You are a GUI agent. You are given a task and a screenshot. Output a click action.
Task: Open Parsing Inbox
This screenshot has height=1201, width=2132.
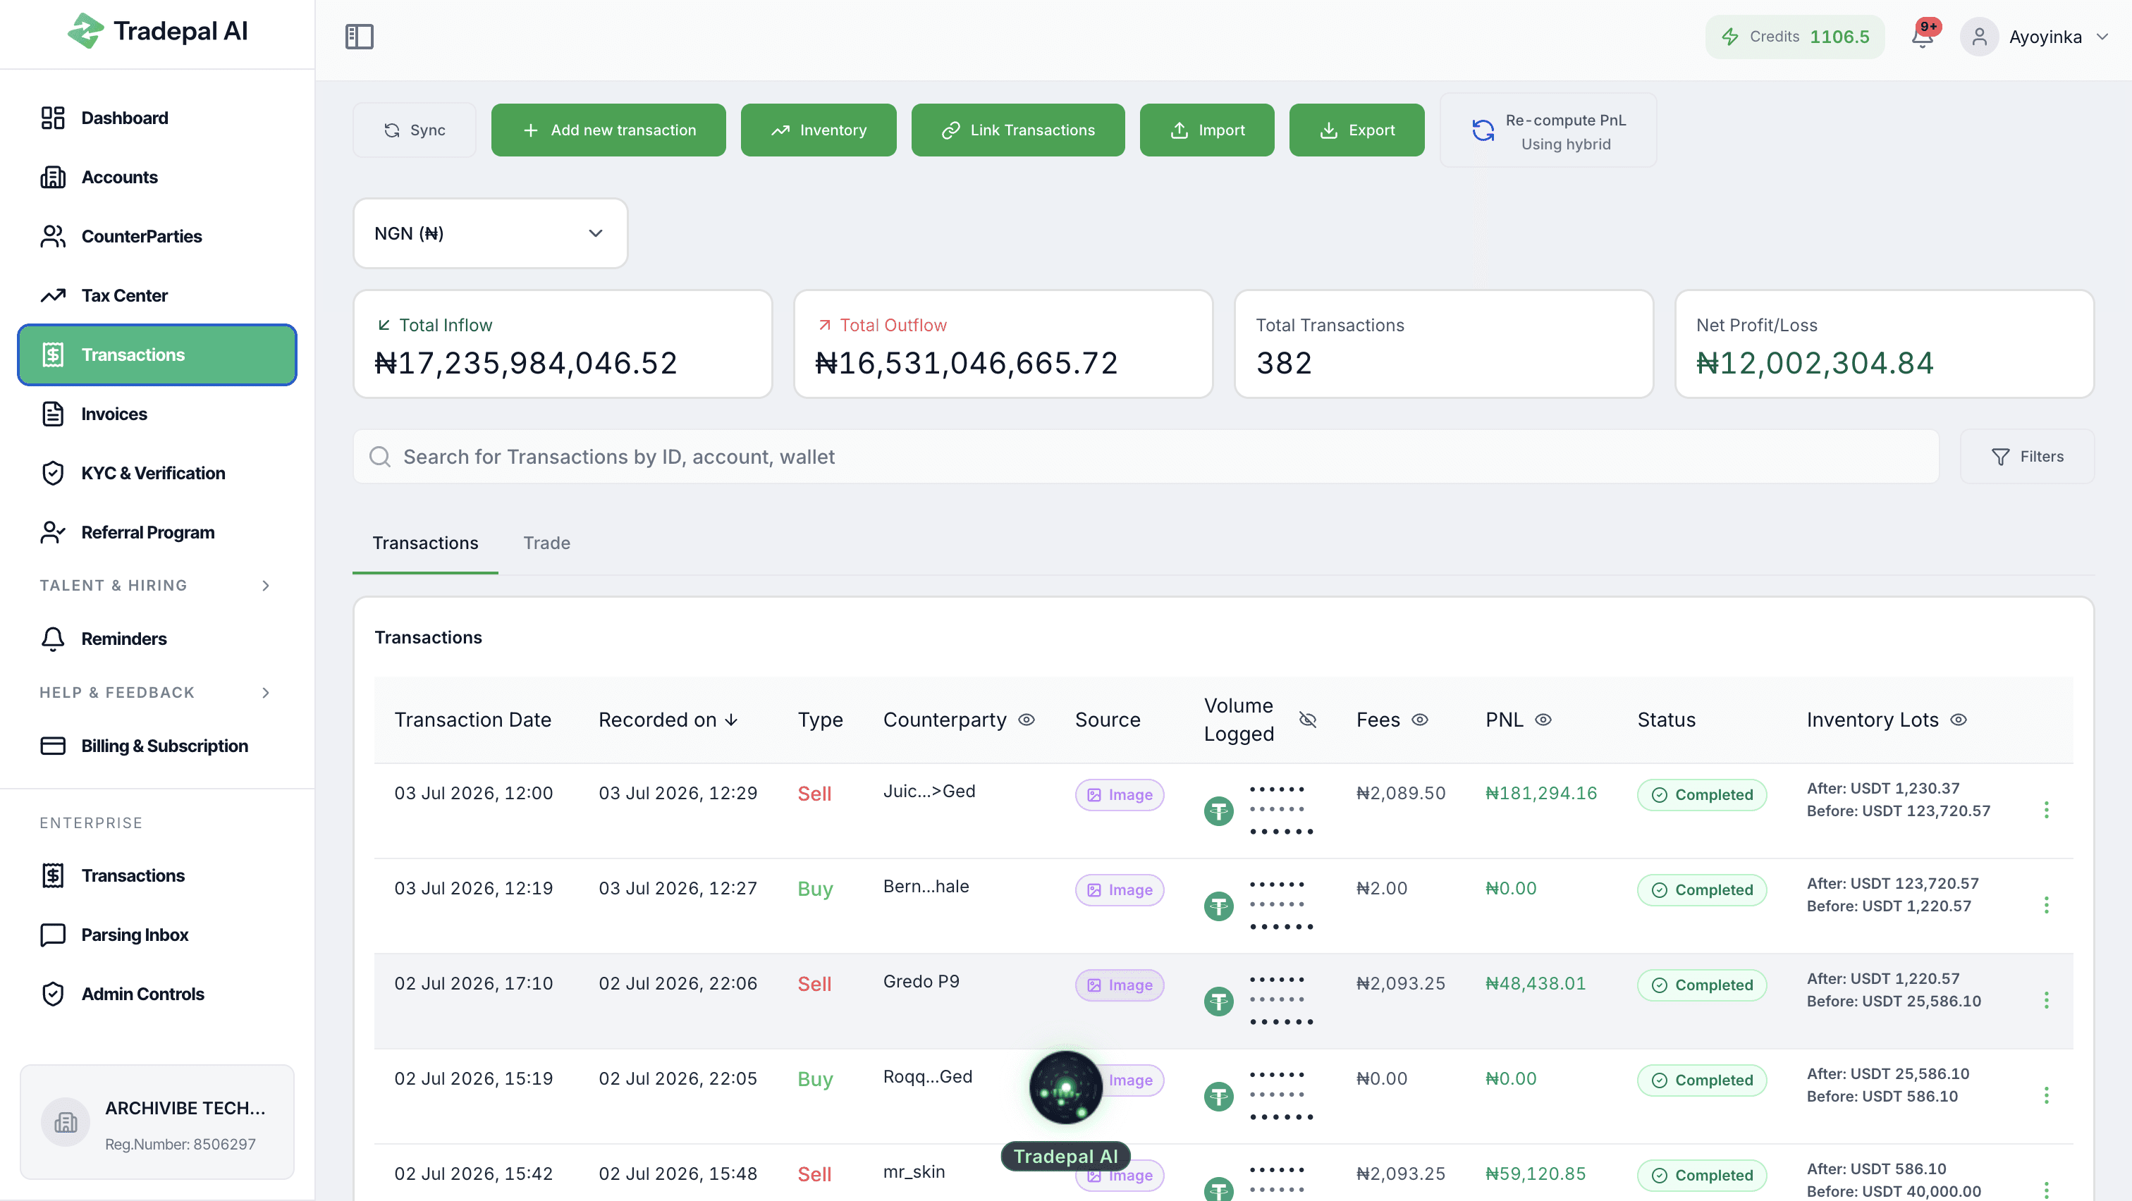coord(157,935)
